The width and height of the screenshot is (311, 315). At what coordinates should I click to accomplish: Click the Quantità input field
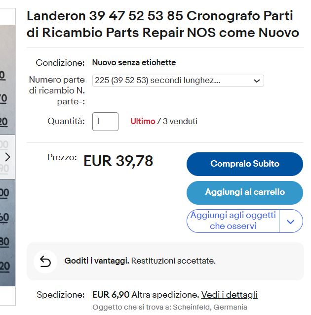(105, 122)
